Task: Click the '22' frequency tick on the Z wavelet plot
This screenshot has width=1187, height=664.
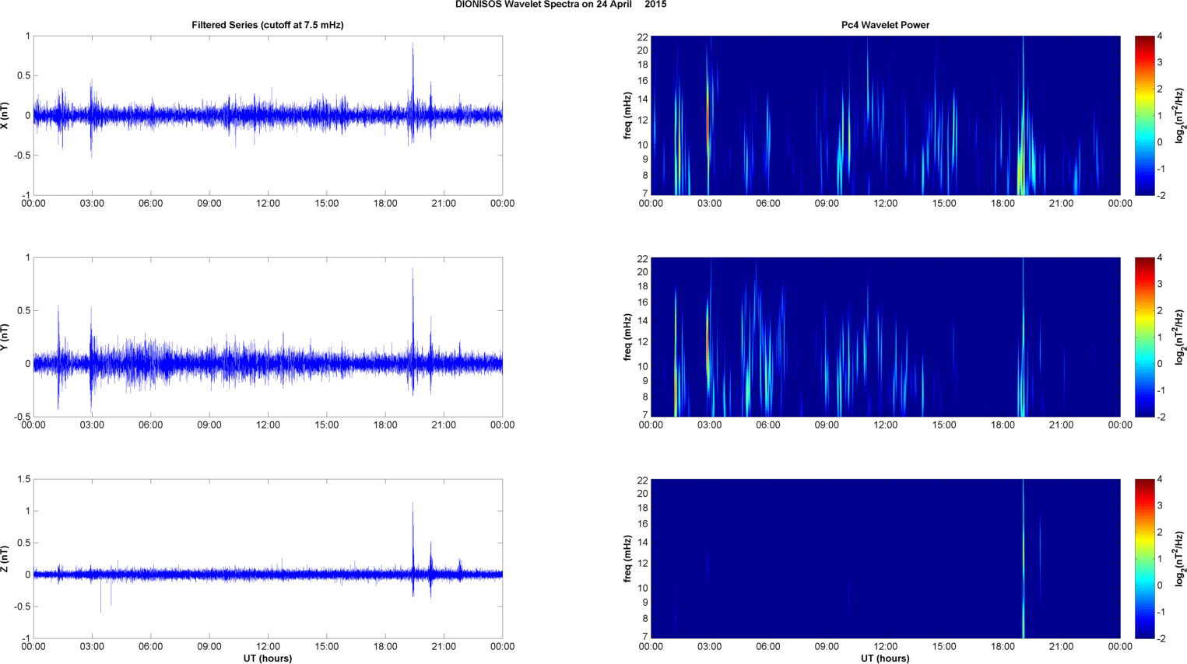Action: tap(643, 480)
